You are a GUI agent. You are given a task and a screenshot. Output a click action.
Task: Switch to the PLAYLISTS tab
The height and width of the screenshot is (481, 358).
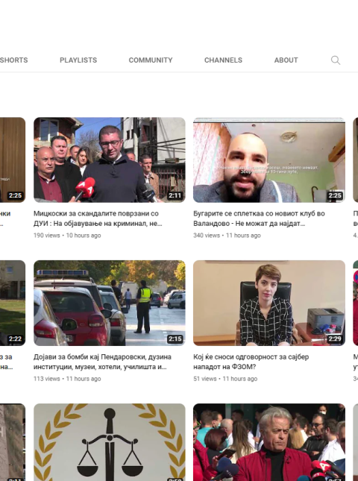click(78, 60)
